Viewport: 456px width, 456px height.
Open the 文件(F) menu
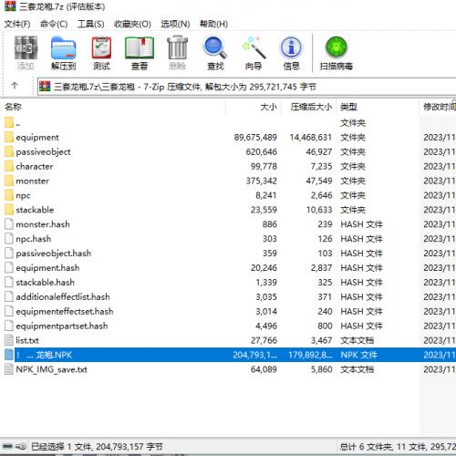coord(17,24)
